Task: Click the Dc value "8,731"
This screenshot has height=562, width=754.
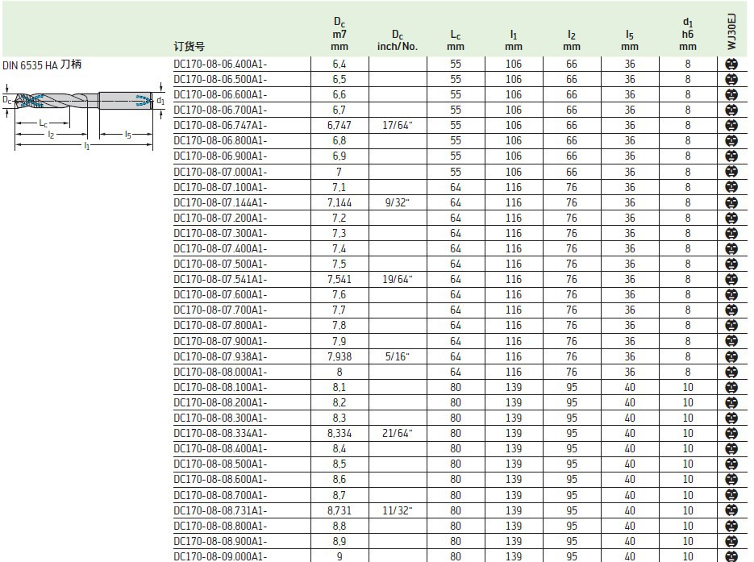Action: coord(340,510)
